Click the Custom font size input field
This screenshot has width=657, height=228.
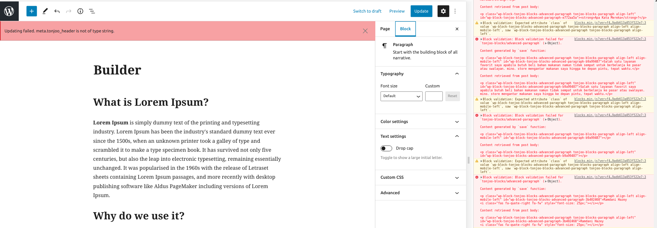pyautogui.click(x=434, y=96)
